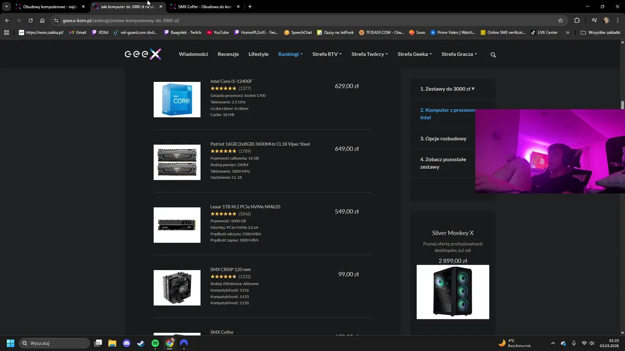Open browser home page icon
625x351 pixels.
tap(42, 20)
